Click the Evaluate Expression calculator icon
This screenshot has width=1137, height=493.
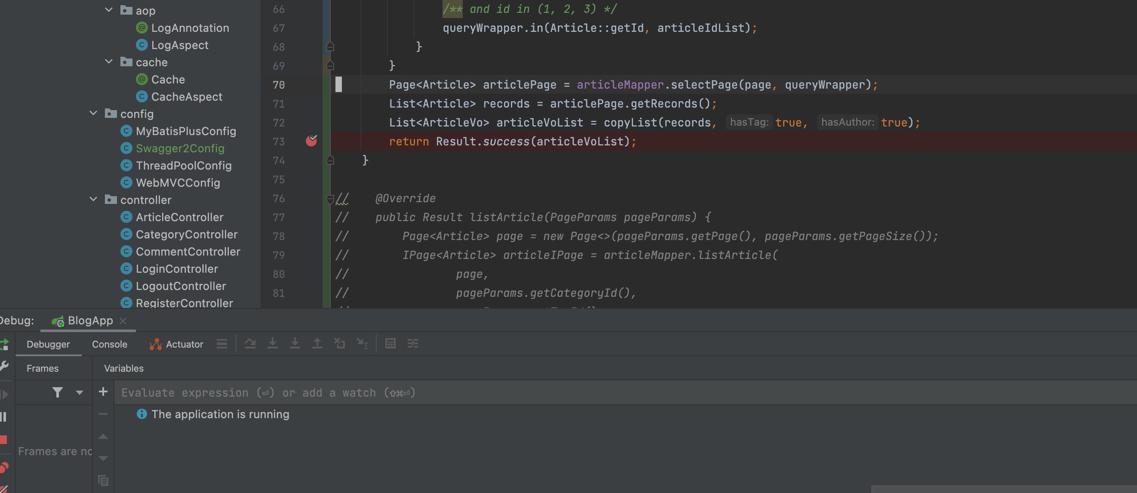(x=390, y=344)
